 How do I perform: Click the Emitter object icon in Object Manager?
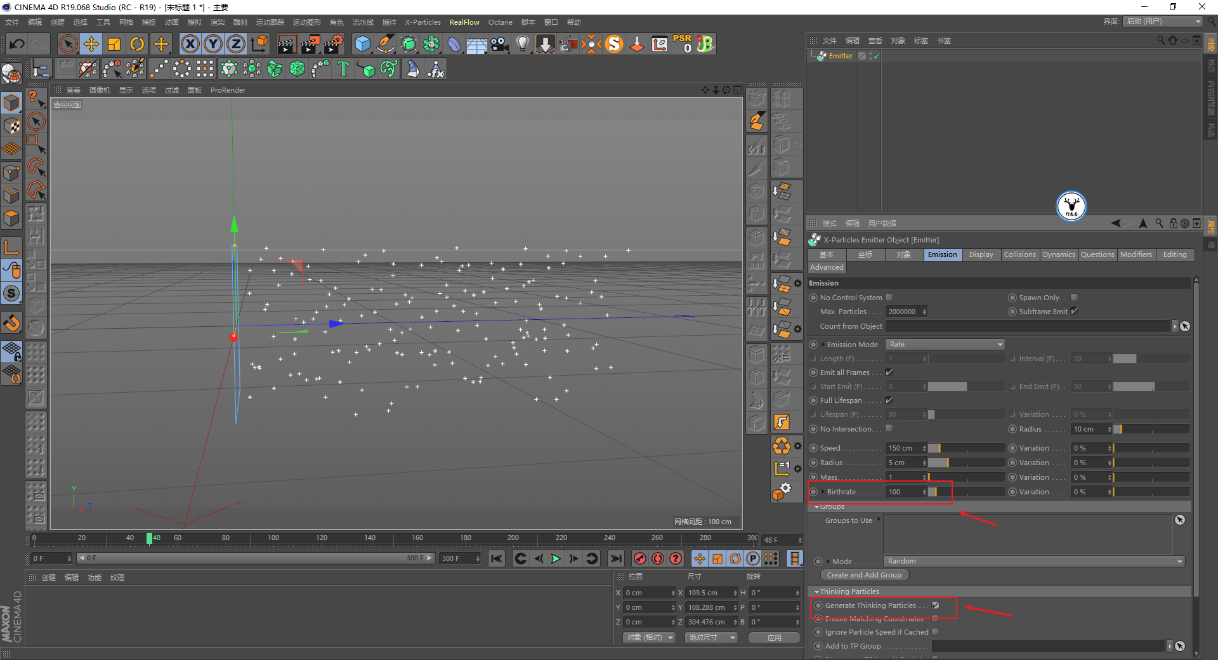(822, 56)
